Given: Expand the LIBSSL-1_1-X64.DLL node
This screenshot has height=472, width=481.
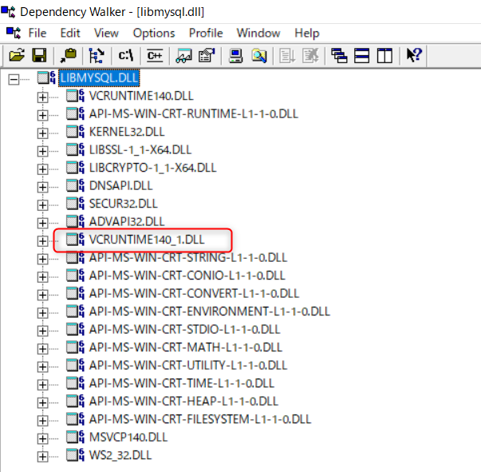Looking at the screenshot, I should point(42,152).
